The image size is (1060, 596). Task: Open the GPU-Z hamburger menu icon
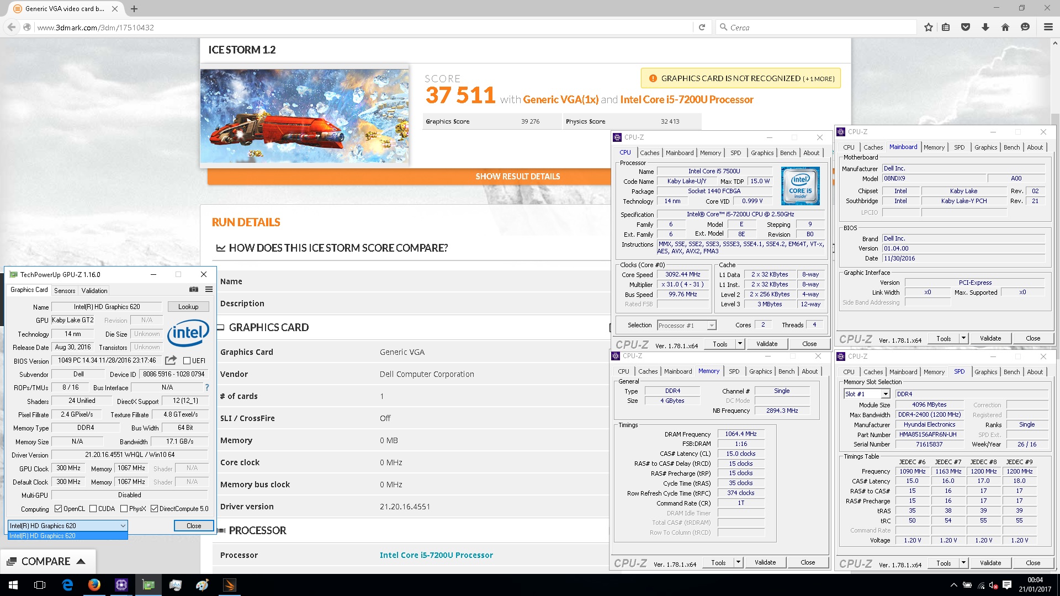pyautogui.click(x=209, y=289)
